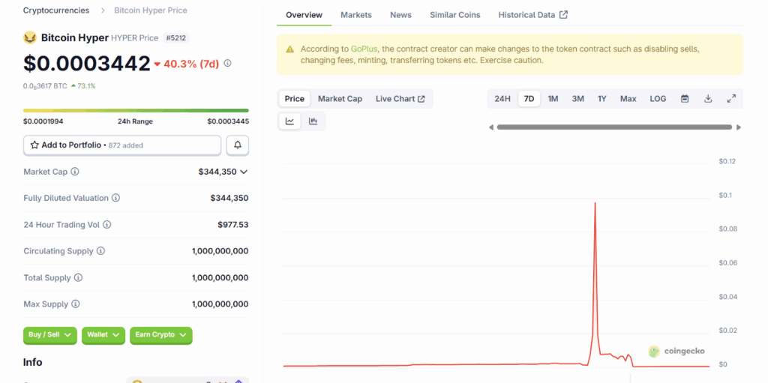This screenshot has width=768, height=383.
Task: Expand chart to fullscreen
Action: 731,99
